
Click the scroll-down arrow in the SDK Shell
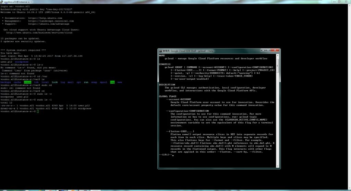tap(277, 166)
